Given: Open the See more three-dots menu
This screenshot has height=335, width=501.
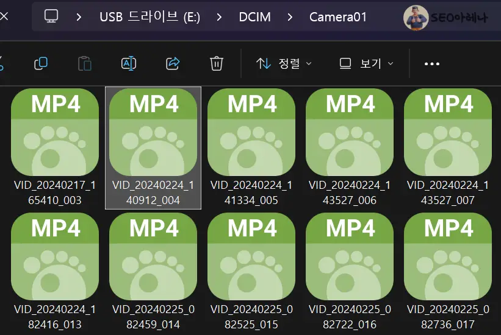Looking at the screenshot, I should click(431, 64).
